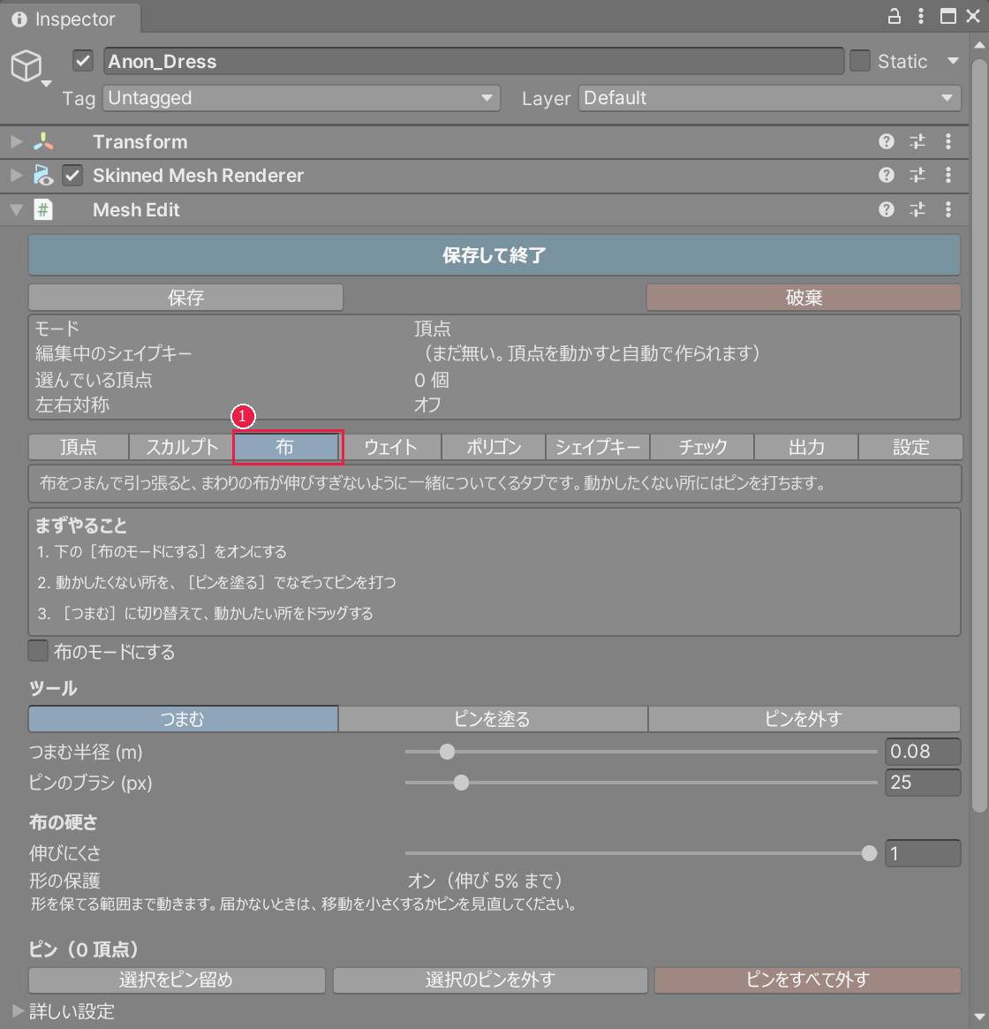Screen dimensions: 989x1029
Task: Switch to the シェイプキー tab
Action: click(597, 447)
